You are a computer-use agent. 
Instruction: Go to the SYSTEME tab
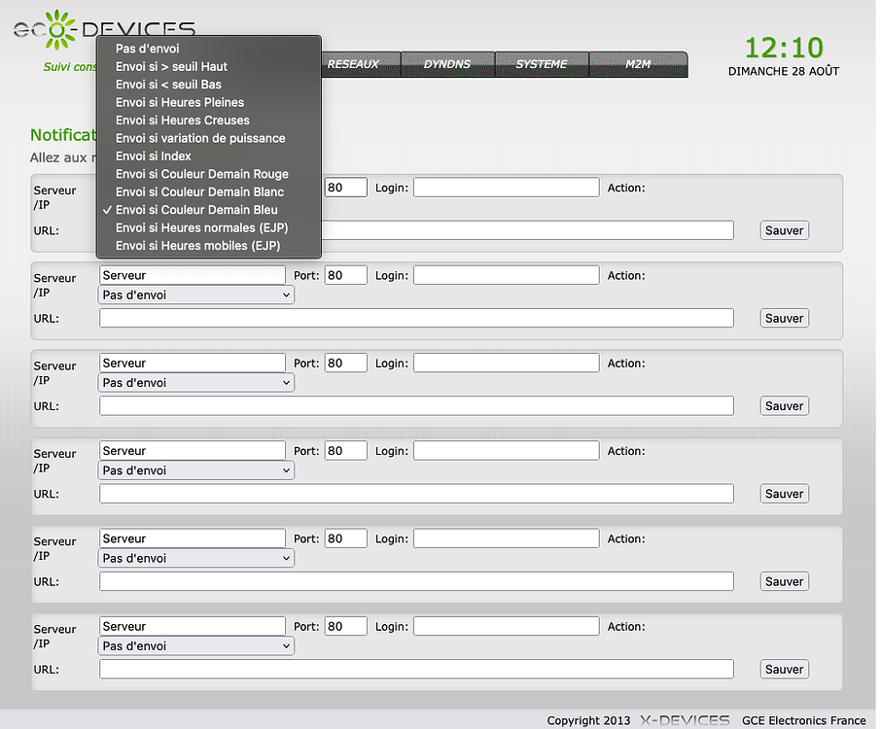[x=542, y=64]
